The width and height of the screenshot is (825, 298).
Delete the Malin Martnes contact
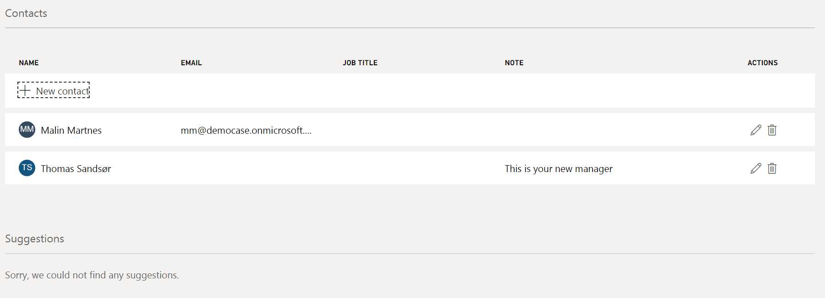(772, 130)
